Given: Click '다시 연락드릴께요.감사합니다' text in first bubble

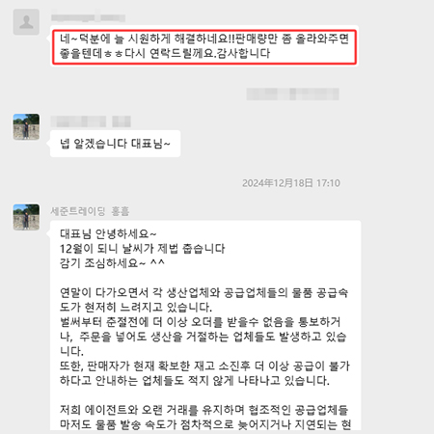Looking at the screenshot, I should click(x=198, y=53).
